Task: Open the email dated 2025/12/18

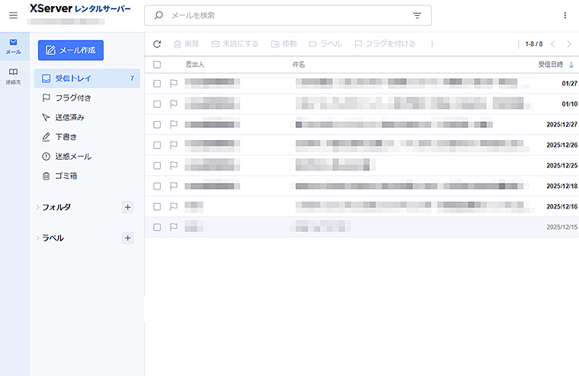Action: (362, 186)
